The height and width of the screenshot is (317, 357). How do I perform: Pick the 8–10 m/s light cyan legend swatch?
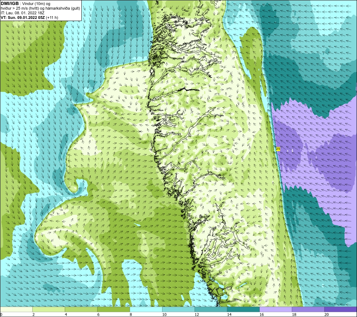tap(146, 309)
